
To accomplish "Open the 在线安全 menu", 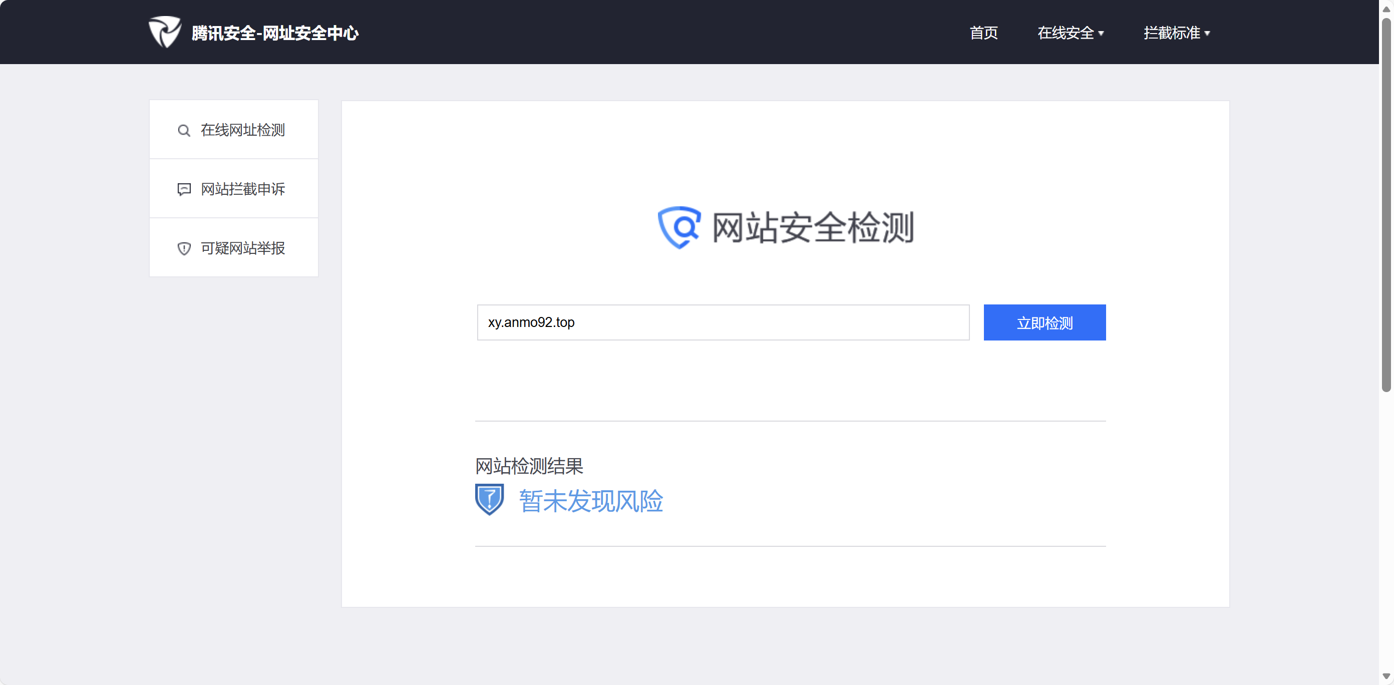I will pos(1066,33).
